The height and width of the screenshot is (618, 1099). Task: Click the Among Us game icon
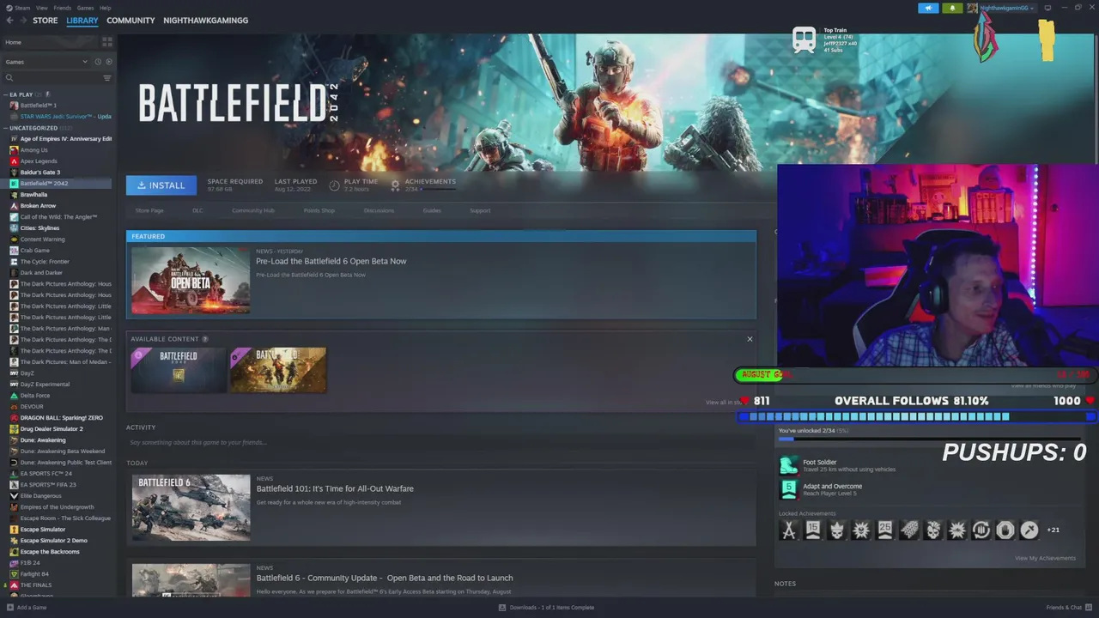(x=14, y=150)
